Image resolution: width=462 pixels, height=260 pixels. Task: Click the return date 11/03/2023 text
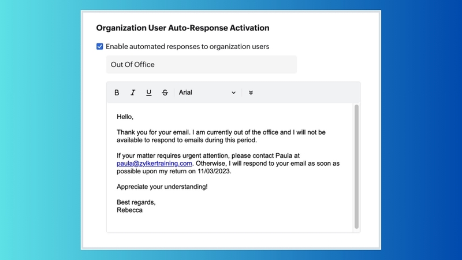(214, 171)
